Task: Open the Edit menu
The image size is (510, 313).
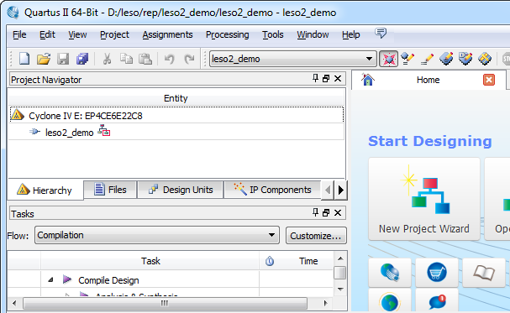Action: coord(47,34)
